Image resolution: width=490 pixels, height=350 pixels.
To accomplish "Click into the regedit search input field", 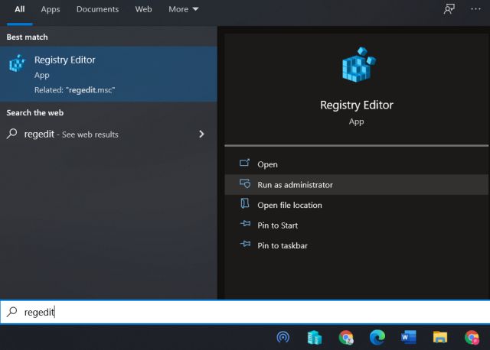I will (x=230, y=312).
